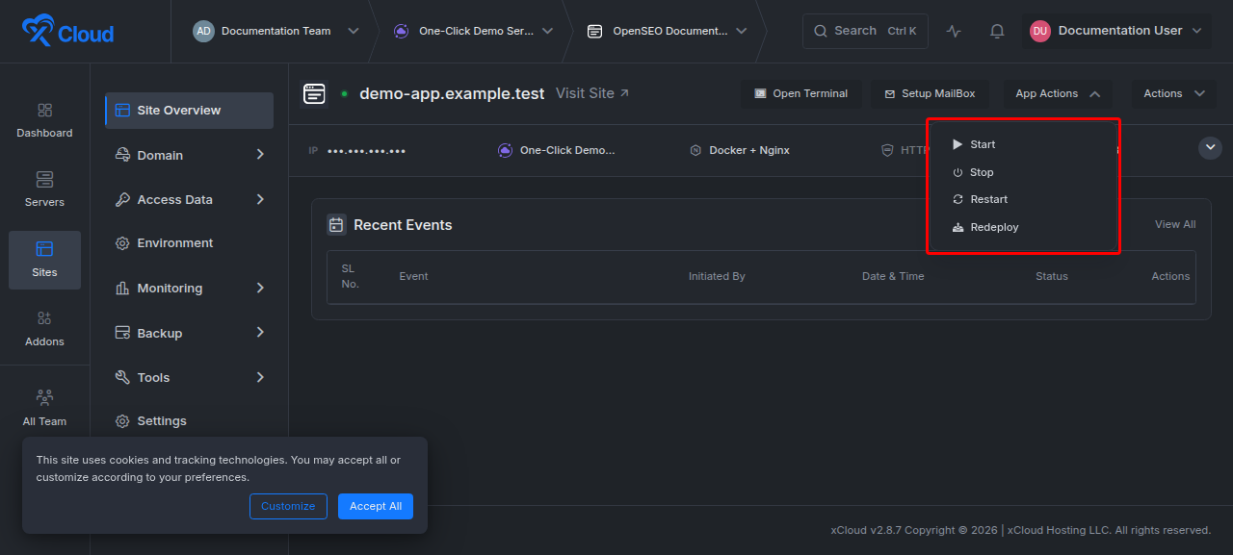Click the One-Click Demo cloud icon in info bar
The width and height of the screenshot is (1233, 555).
click(505, 150)
